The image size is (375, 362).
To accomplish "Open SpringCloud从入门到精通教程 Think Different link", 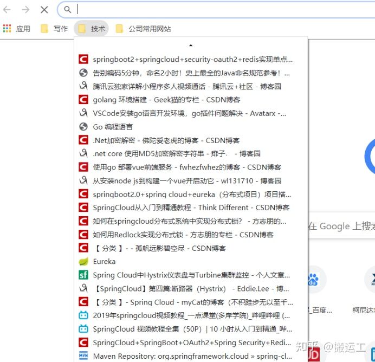I will coord(191,208).
